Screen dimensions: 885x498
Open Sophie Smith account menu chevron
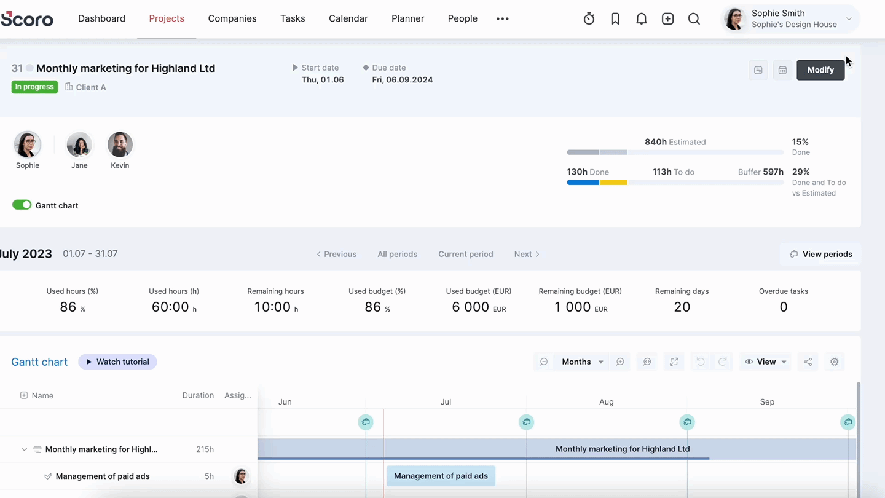click(x=849, y=19)
